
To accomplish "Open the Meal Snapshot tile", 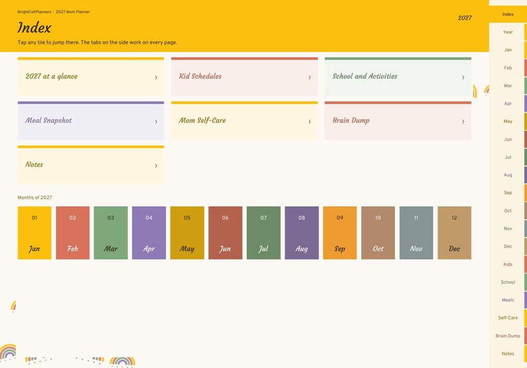I will click(91, 121).
